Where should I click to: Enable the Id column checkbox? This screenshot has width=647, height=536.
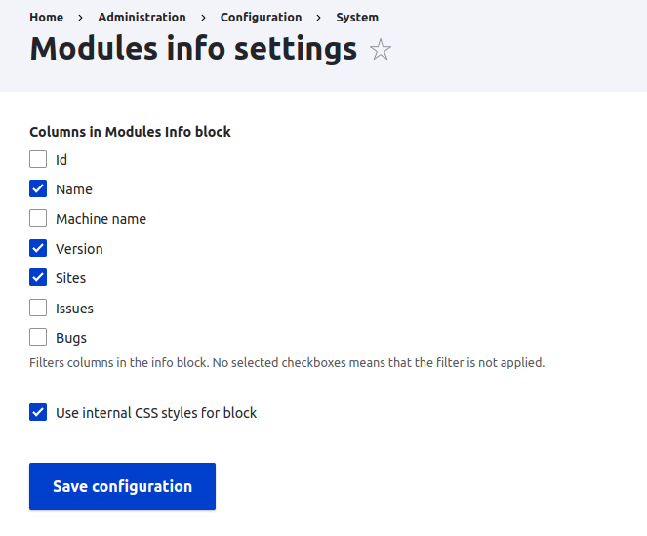38,159
